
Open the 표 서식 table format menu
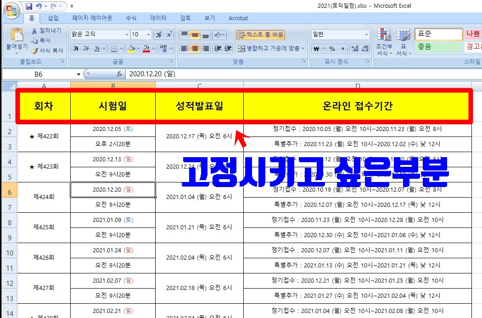[x=404, y=41]
